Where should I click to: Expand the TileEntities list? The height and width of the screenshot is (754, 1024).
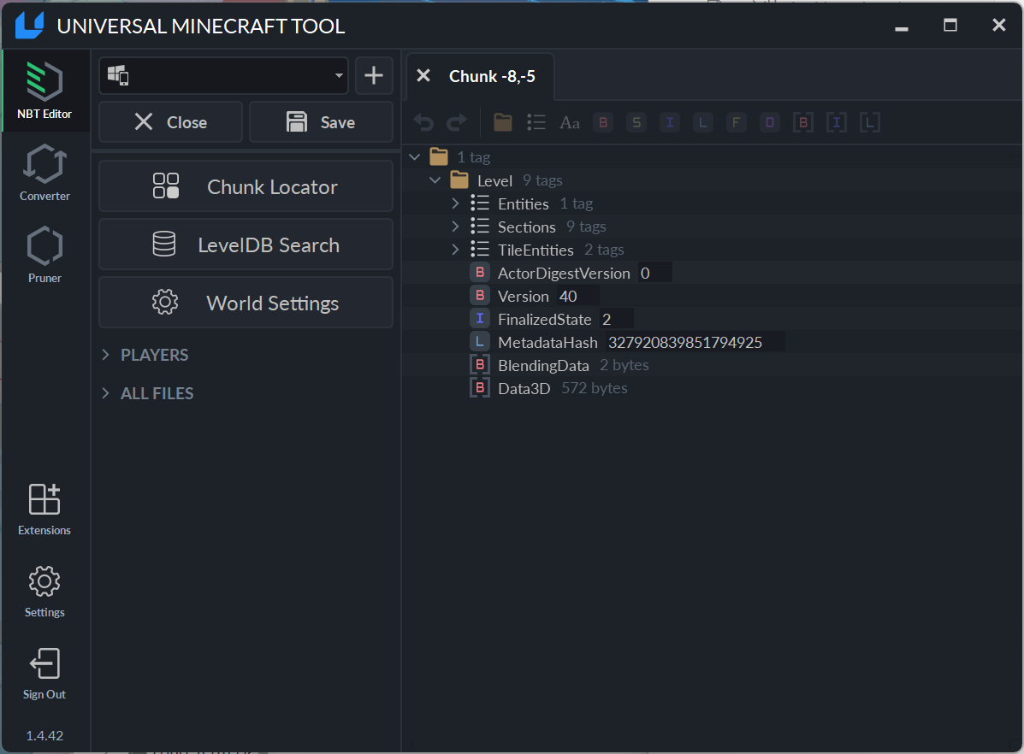(x=455, y=250)
